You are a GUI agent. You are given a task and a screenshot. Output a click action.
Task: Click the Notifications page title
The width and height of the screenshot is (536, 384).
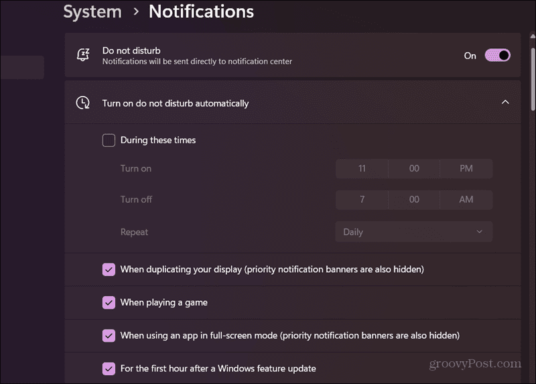click(202, 11)
